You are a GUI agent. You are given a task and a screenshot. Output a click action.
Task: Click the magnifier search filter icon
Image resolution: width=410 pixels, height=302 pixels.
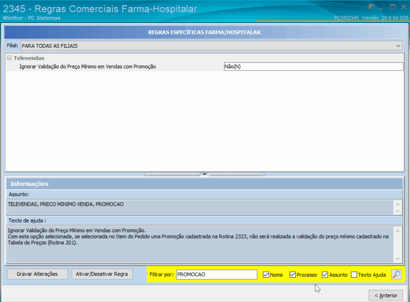pos(396,275)
